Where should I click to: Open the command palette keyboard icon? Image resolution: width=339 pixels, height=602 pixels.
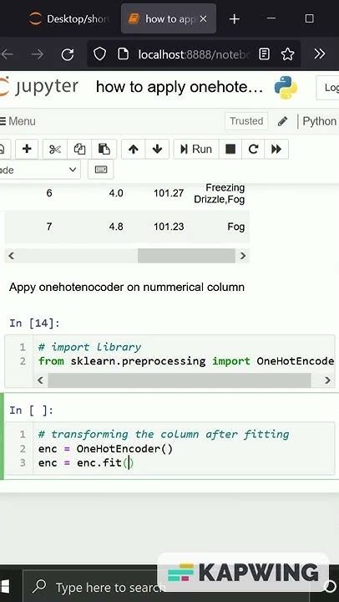coord(100,170)
